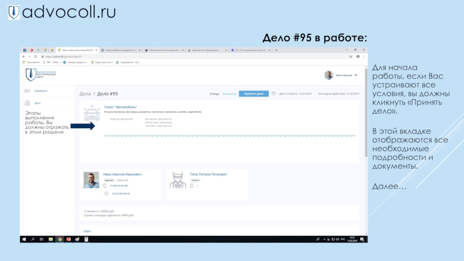Click the browser back arrow
The width and height of the screenshot is (464, 261).
pyautogui.click(x=24, y=56)
